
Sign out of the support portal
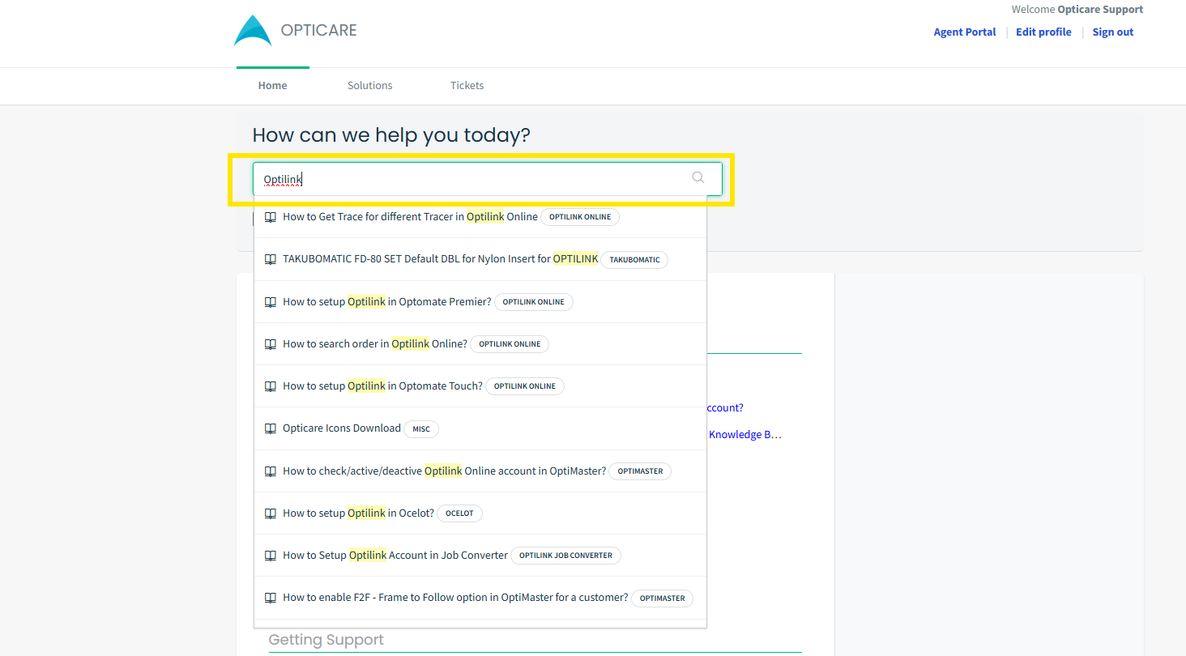click(x=1113, y=32)
